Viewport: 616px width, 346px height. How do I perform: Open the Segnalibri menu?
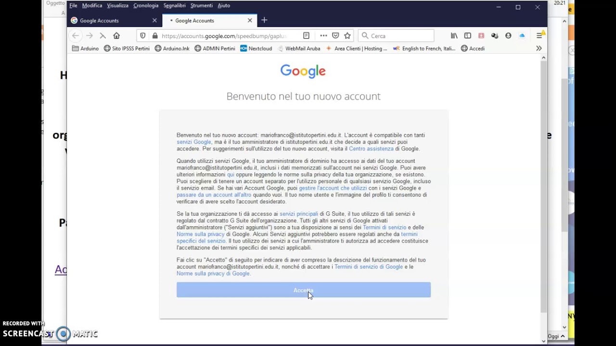coord(174,5)
